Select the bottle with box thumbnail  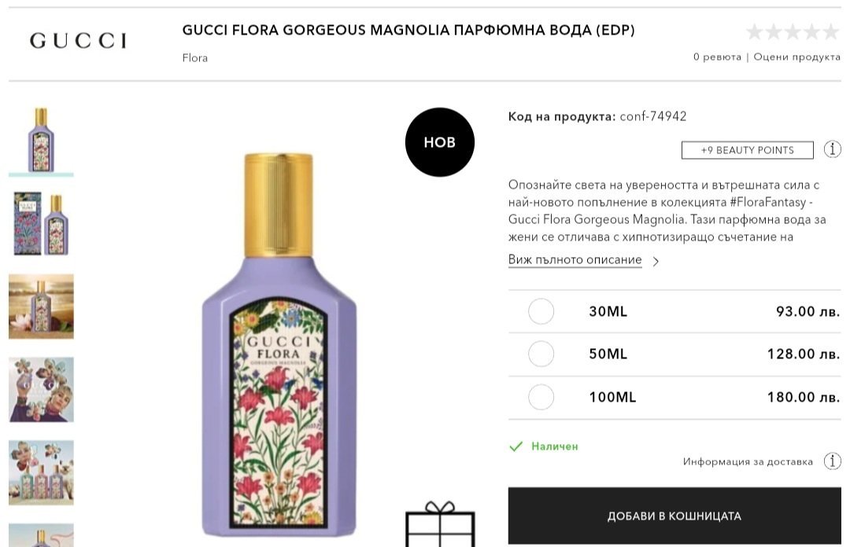pyautogui.click(x=41, y=224)
